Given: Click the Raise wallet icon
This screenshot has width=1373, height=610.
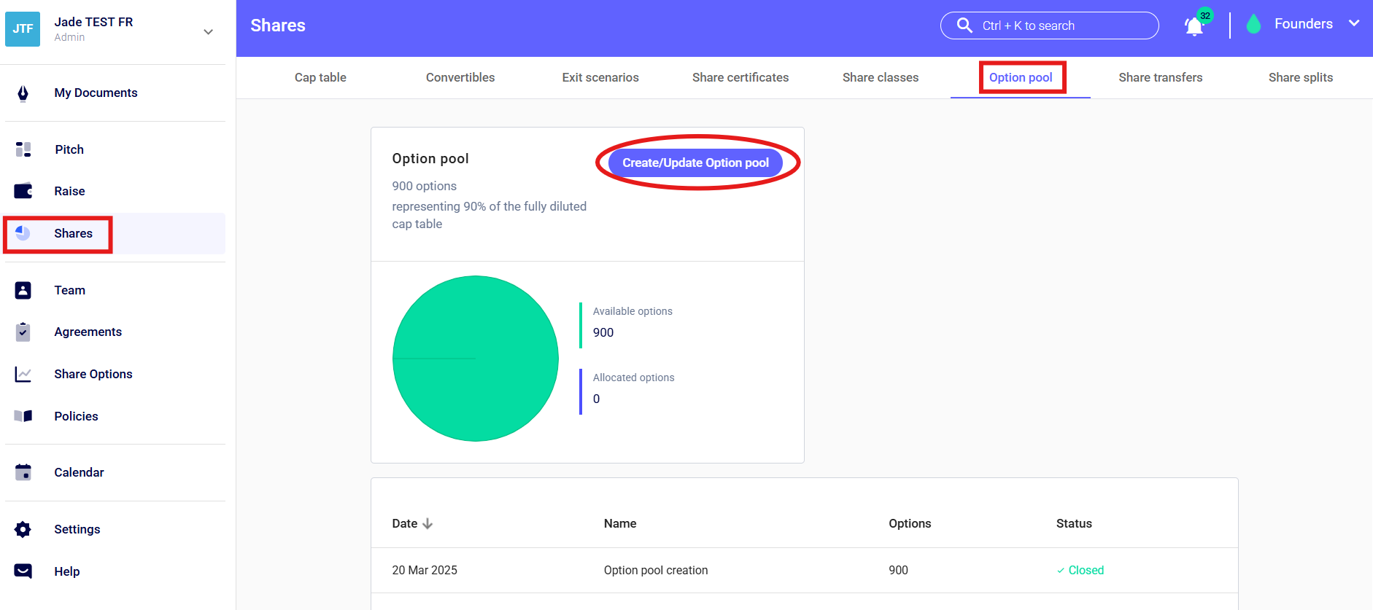Looking at the screenshot, I should point(23,191).
